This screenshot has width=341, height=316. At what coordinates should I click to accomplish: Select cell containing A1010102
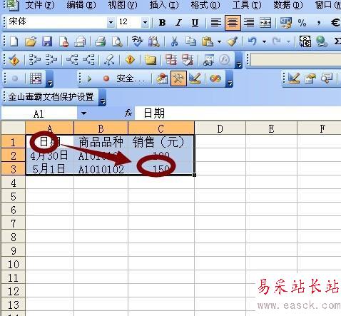[101, 169]
